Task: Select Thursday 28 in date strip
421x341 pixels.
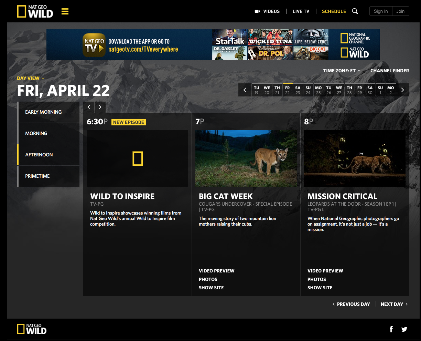Action: coord(349,90)
